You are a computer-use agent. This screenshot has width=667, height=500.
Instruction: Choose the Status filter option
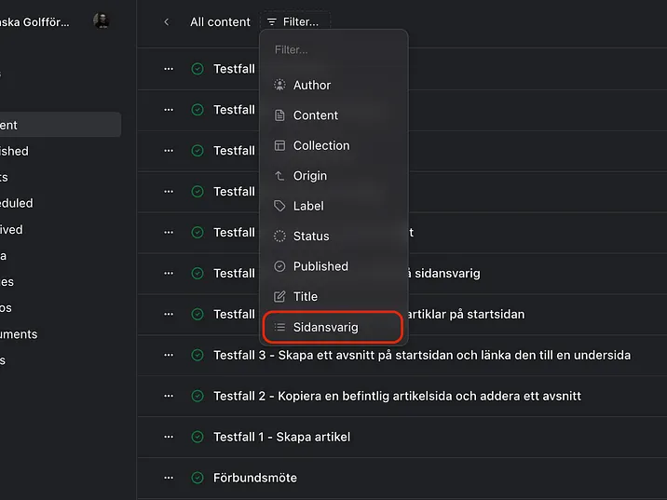point(311,236)
